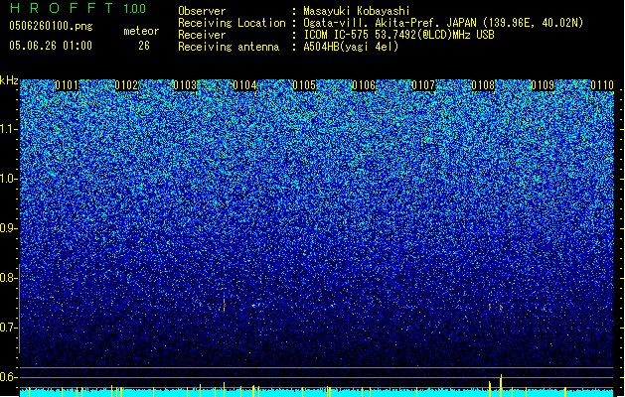Click time marker 0107
625x397 pixels.
coord(423,85)
